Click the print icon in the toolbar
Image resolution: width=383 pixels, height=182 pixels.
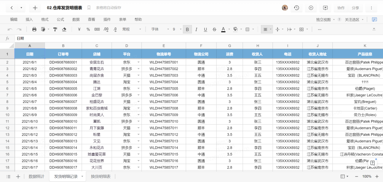(x=34, y=29)
